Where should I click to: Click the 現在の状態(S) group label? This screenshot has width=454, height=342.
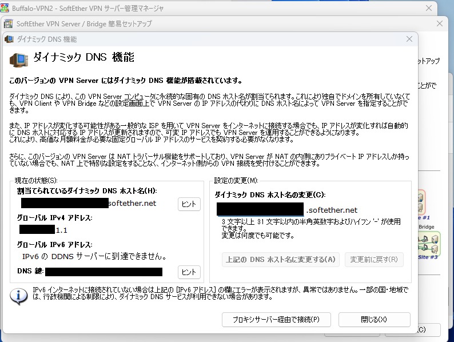pos(36,181)
